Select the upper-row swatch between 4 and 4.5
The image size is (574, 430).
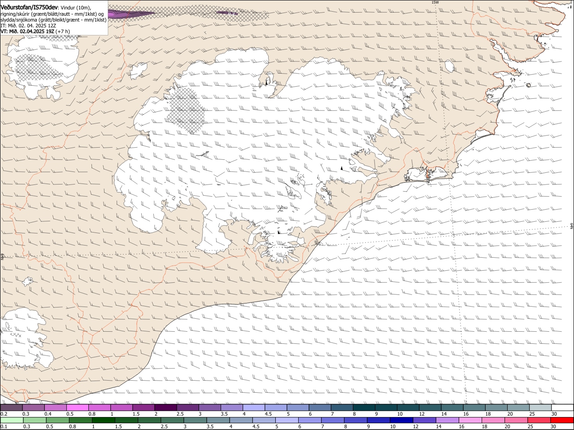253,408
